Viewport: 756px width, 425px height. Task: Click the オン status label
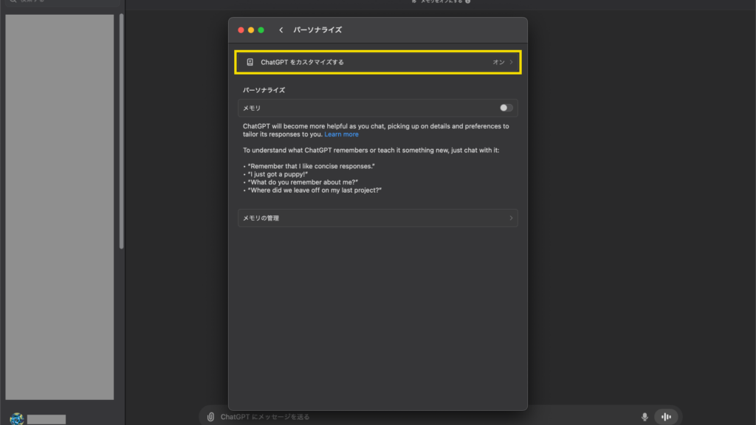tap(498, 62)
